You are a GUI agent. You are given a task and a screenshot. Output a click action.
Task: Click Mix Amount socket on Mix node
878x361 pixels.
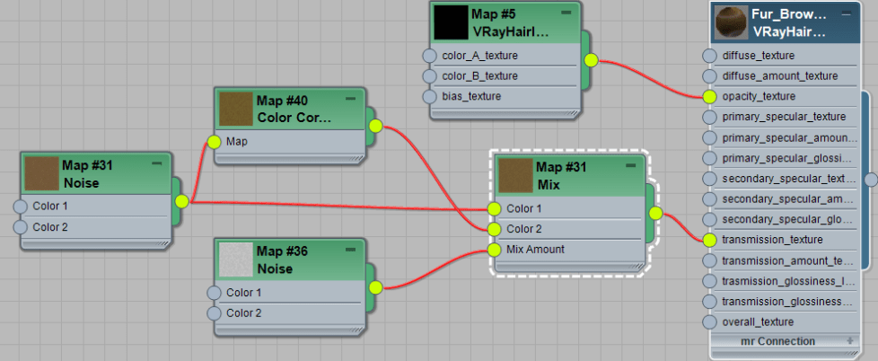click(494, 250)
